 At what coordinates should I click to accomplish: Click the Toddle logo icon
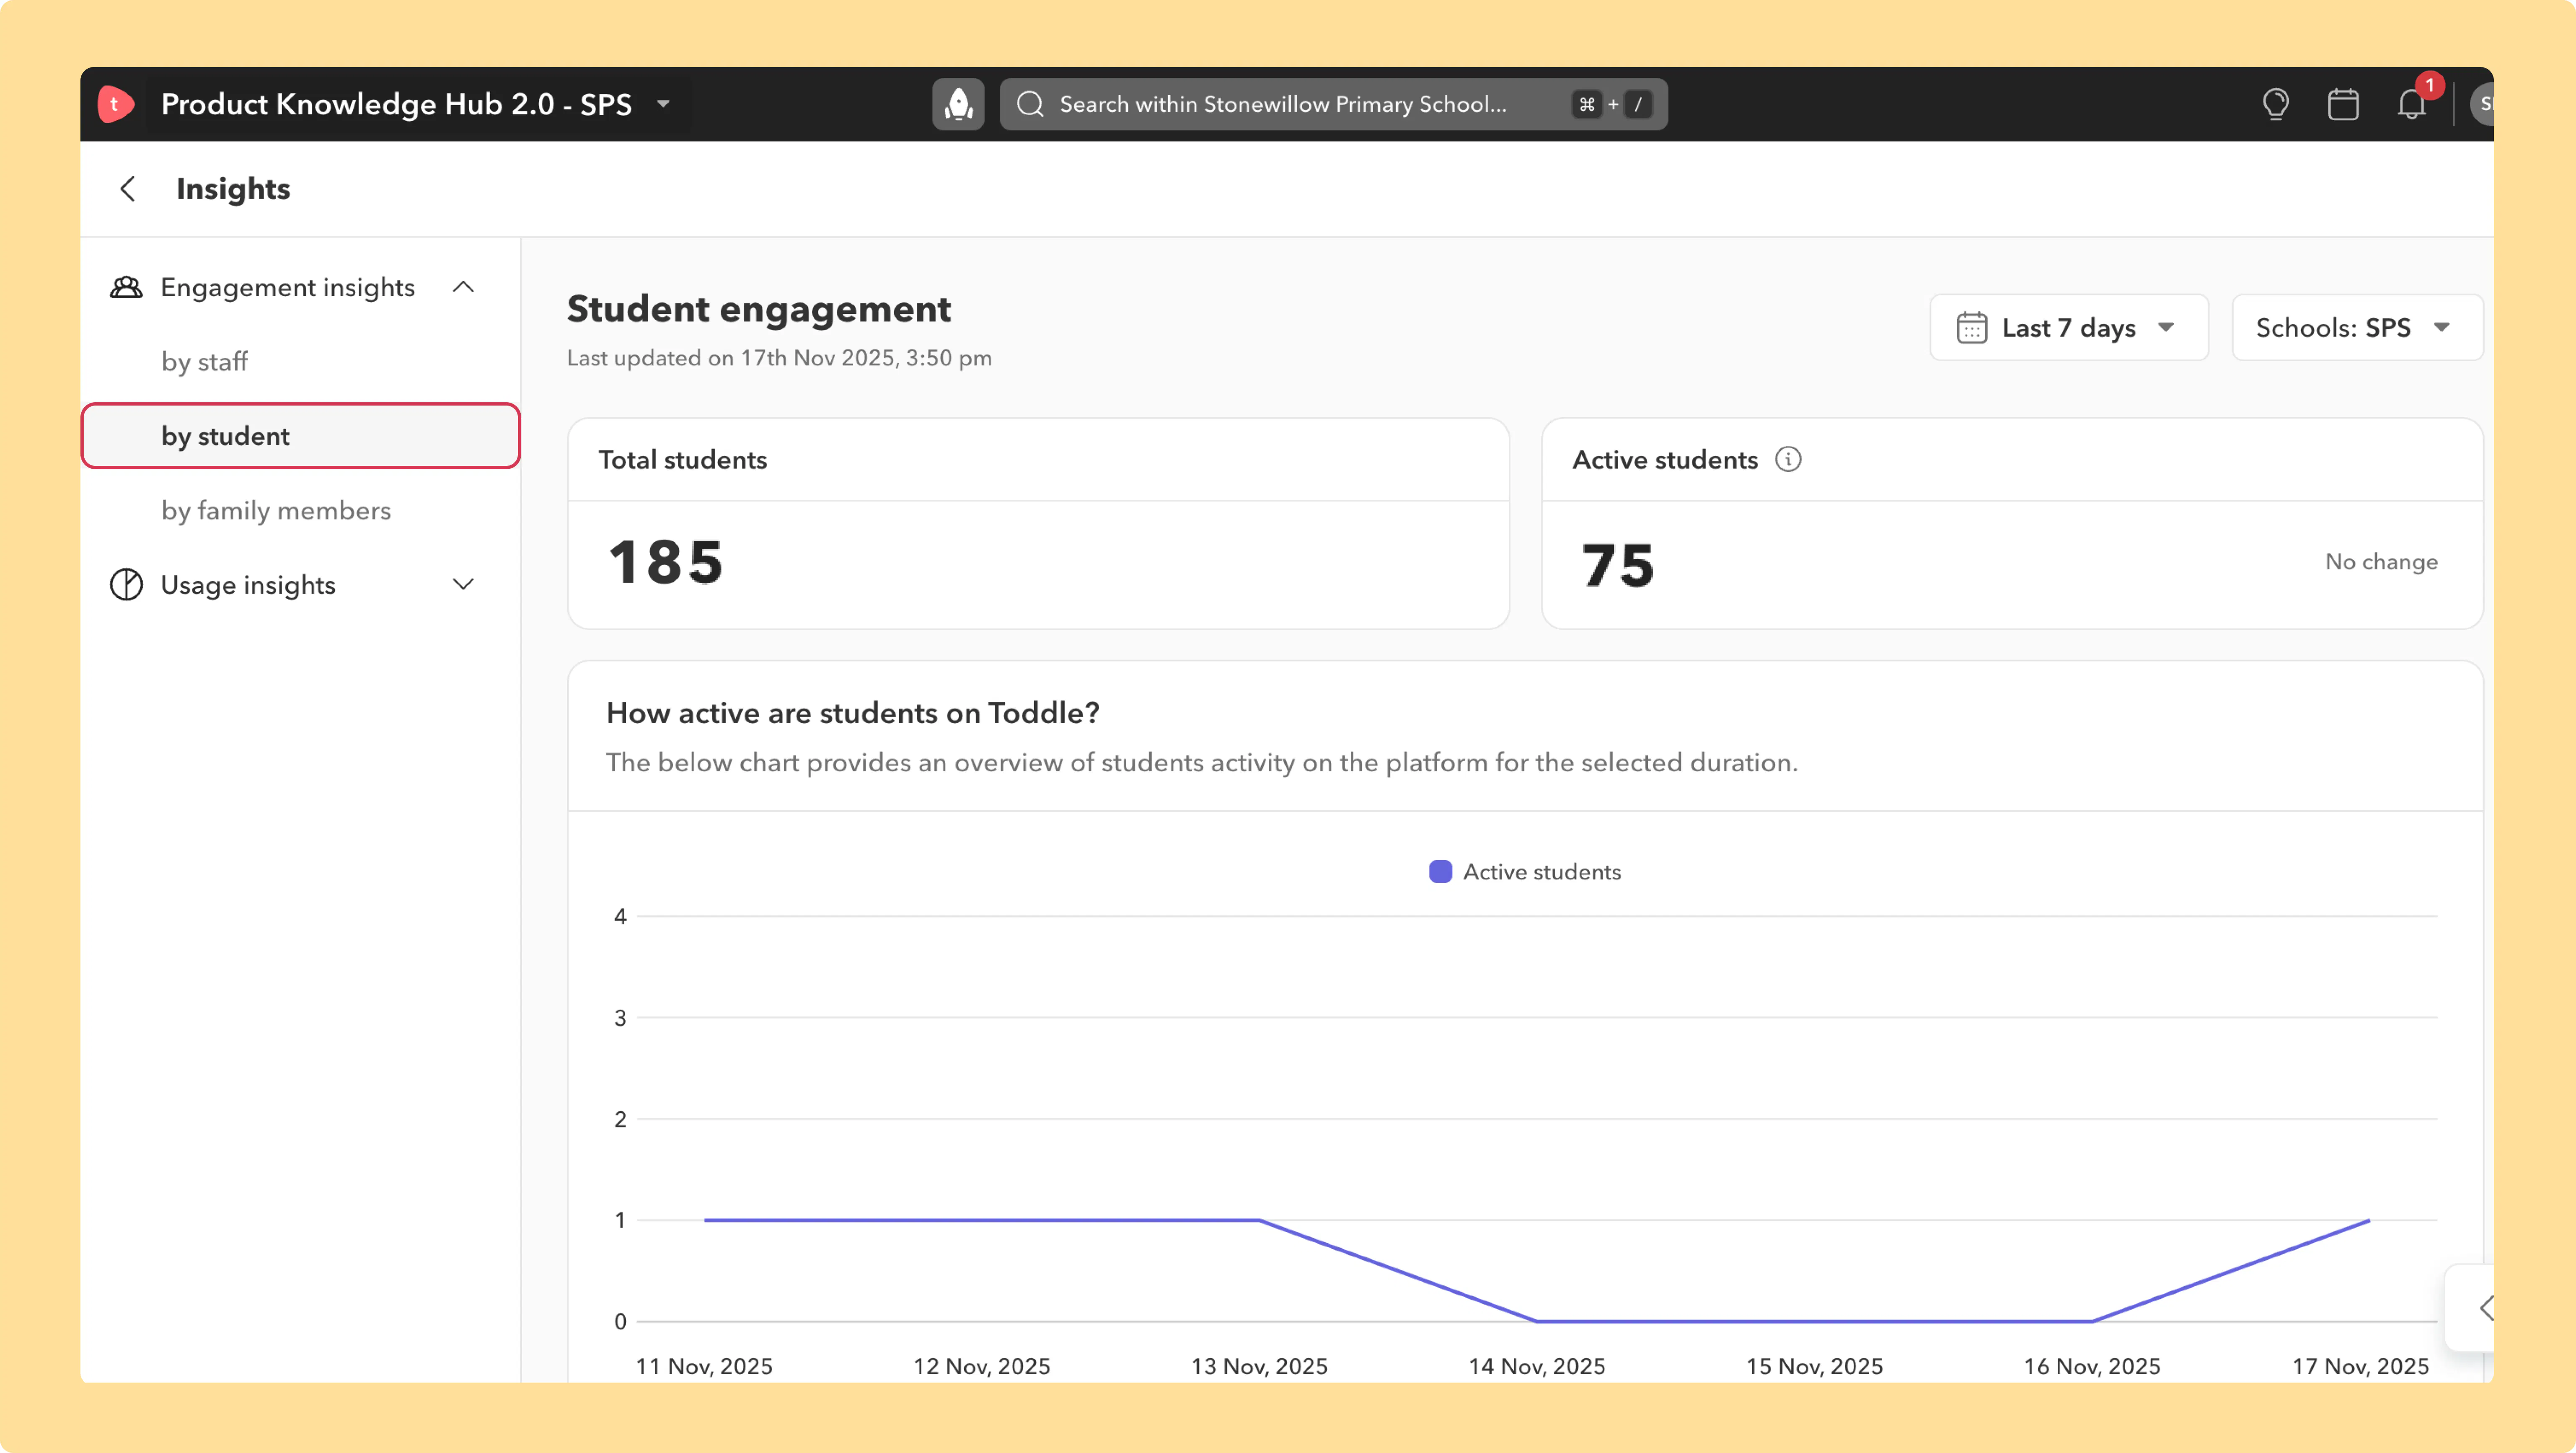click(x=116, y=104)
